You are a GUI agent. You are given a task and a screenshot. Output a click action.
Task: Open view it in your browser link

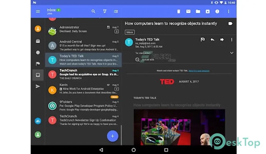pyautogui.click(x=199, y=71)
